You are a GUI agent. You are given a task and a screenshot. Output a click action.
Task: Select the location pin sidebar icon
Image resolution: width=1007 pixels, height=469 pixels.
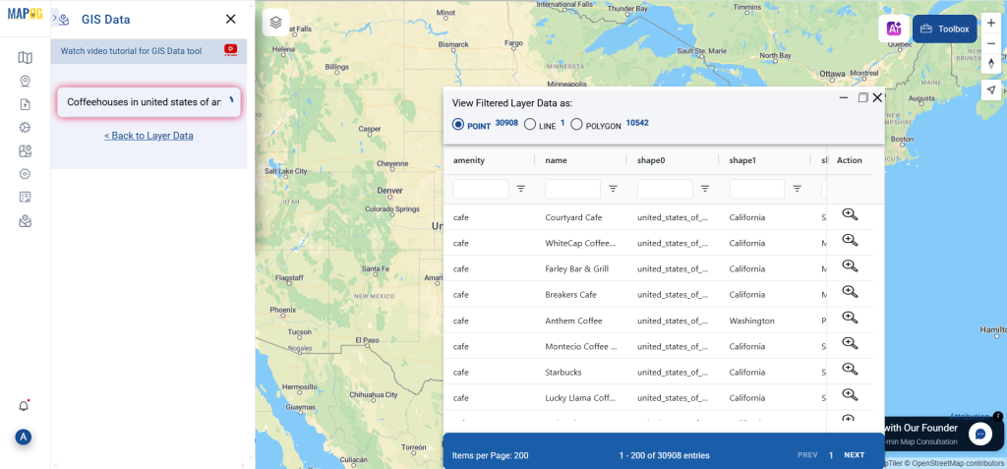point(25,81)
